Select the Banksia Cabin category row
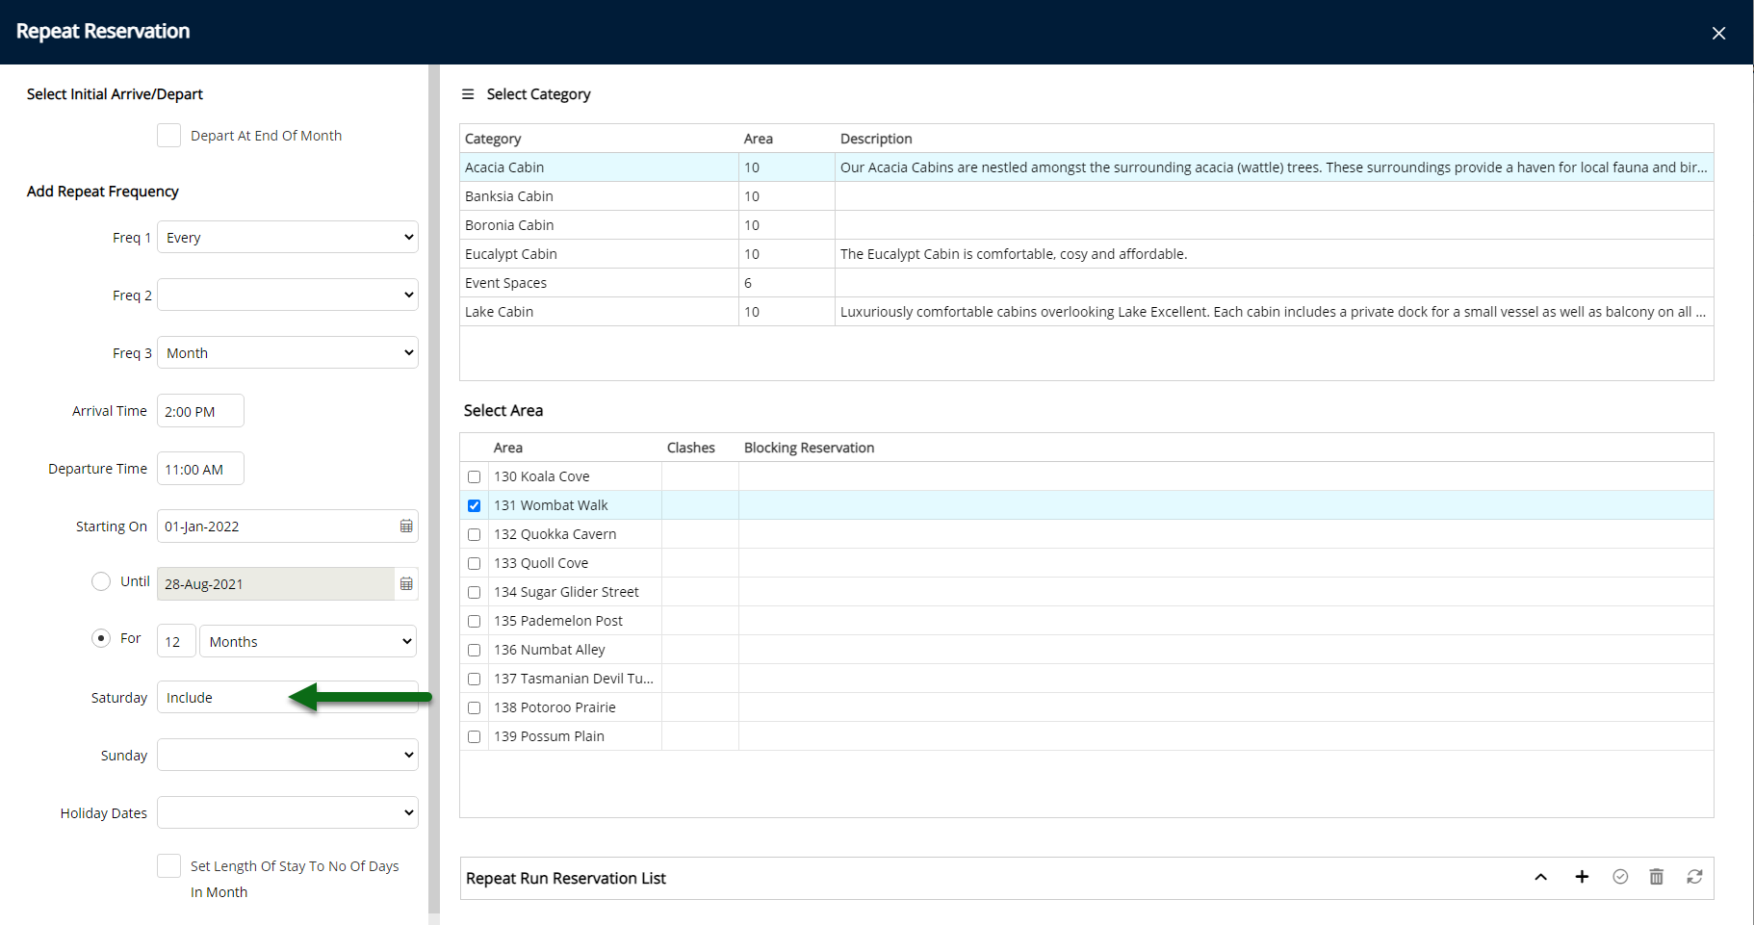The height and width of the screenshot is (925, 1754). [x=1086, y=196]
